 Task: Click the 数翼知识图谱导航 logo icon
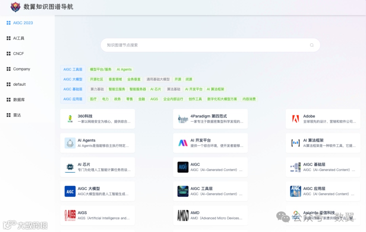click(15, 7)
